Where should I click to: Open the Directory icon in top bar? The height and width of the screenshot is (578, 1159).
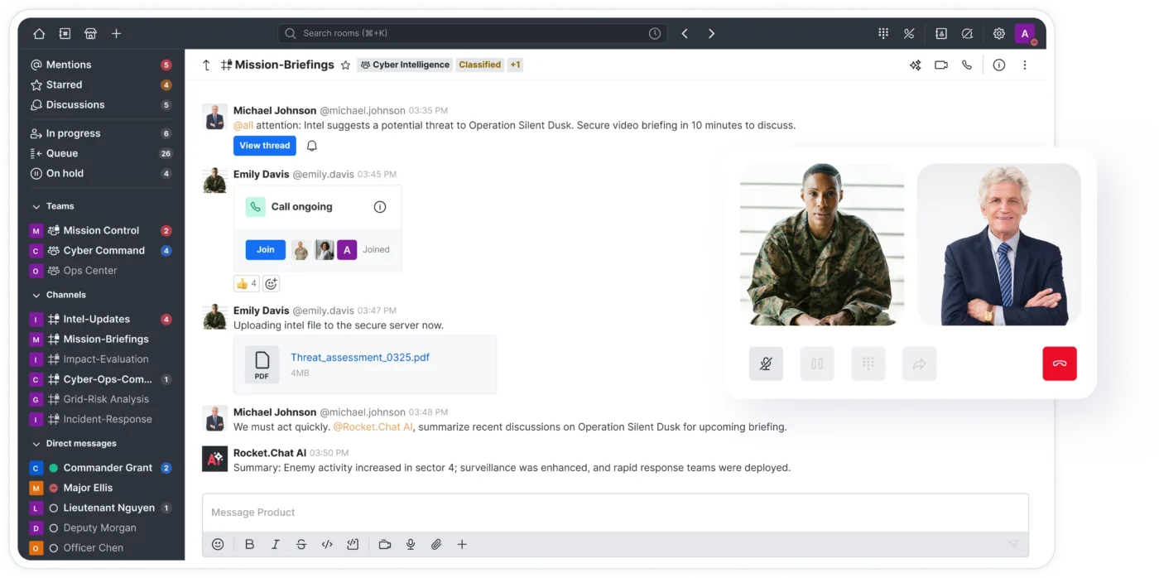click(65, 34)
